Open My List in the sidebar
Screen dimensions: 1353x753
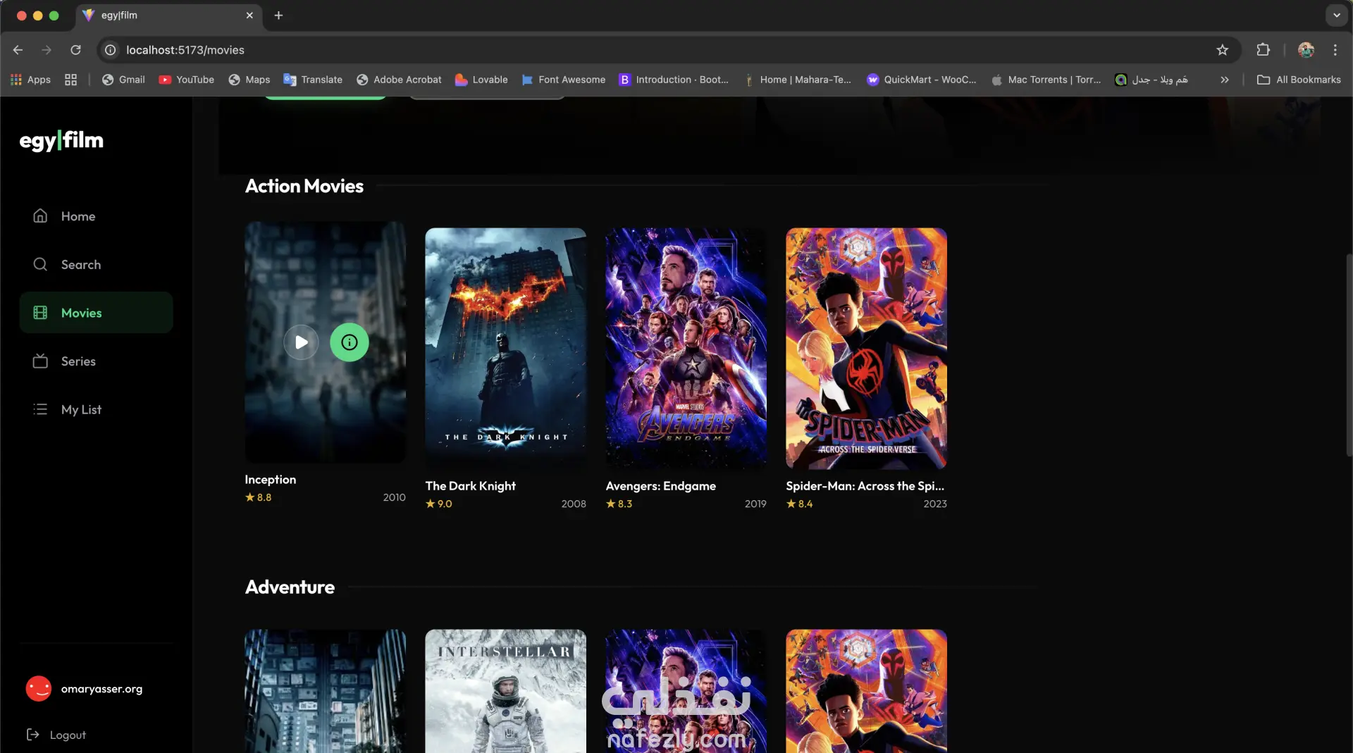point(96,409)
